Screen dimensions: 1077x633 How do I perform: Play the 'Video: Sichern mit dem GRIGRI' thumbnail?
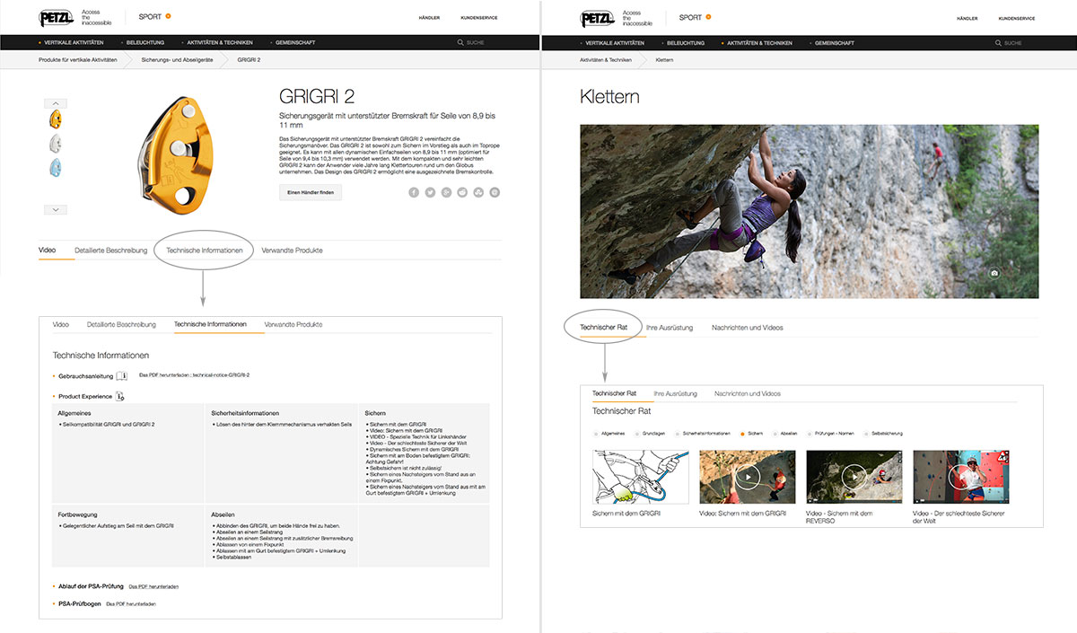[x=747, y=476]
